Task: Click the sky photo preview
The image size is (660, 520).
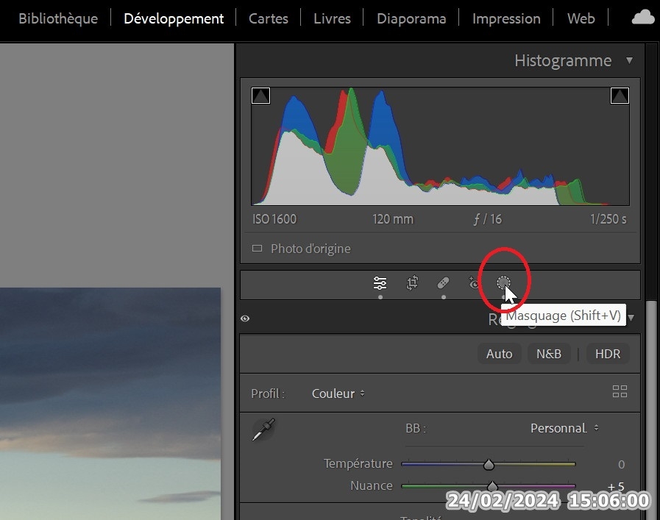Action: point(110,404)
